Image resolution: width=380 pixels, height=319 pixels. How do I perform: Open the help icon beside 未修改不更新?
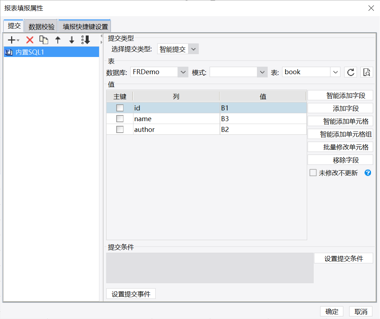click(x=368, y=173)
